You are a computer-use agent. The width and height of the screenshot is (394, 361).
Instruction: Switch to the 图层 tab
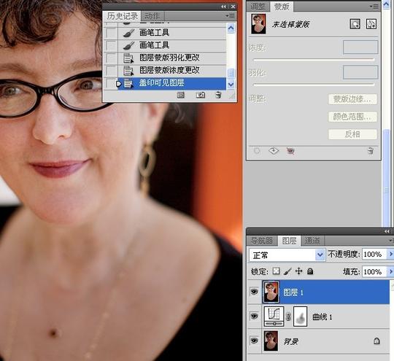pos(289,241)
